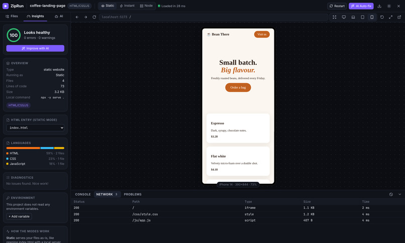
Task: Open the AI sidebar tab
Action: pyautogui.click(x=59, y=16)
